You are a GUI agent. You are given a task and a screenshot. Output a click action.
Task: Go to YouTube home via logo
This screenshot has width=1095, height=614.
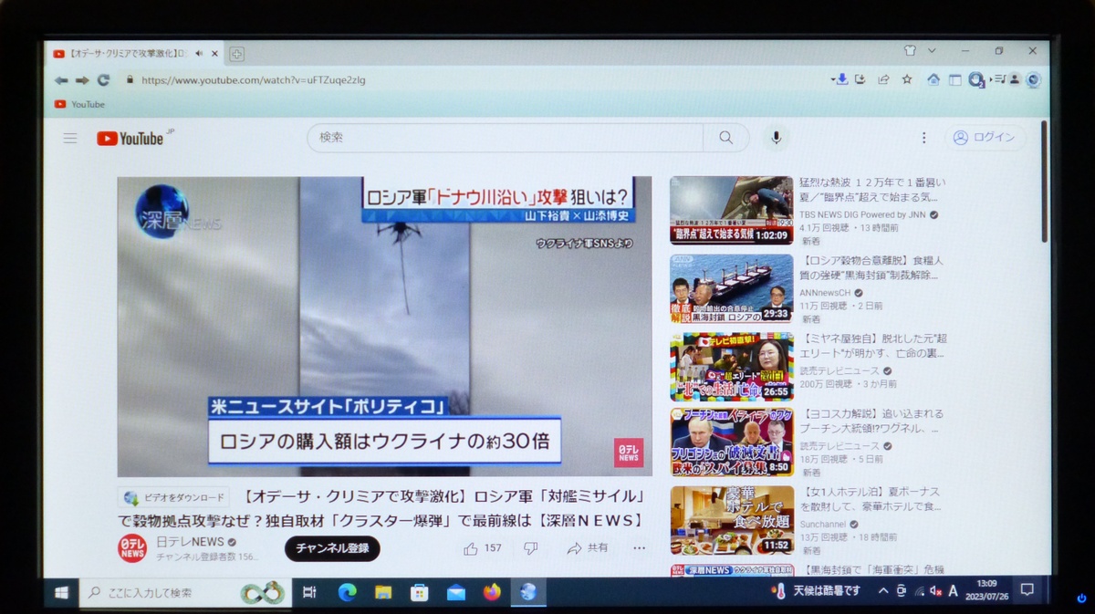[130, 139]
